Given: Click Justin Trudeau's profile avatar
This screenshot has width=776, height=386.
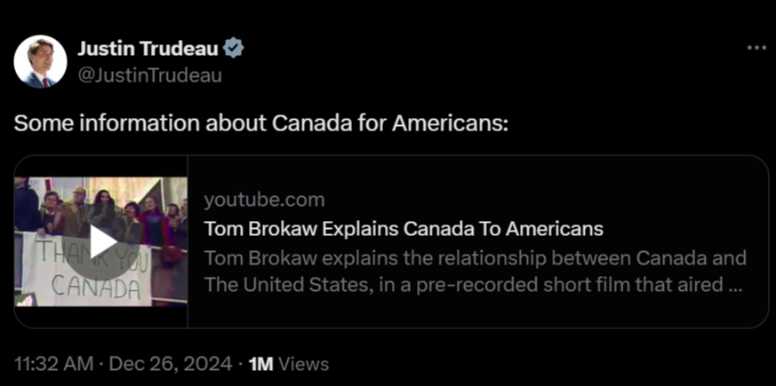Looking at the screenshot, I should tap(40, 61).
